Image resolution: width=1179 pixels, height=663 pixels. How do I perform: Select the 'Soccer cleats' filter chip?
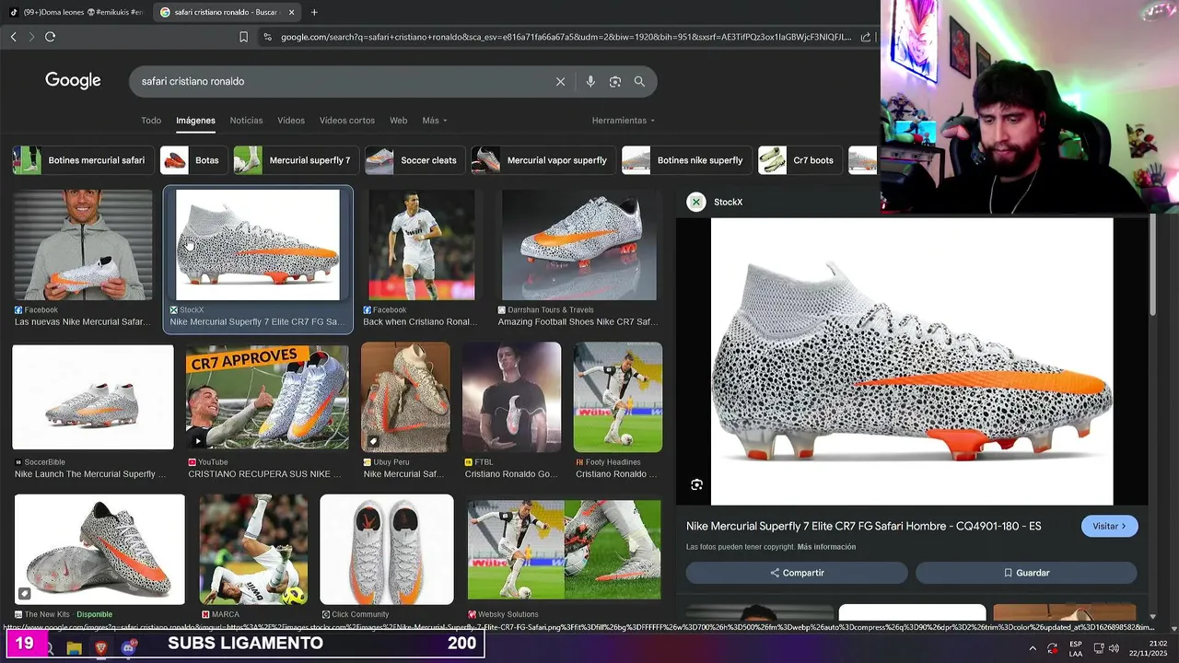414,160
